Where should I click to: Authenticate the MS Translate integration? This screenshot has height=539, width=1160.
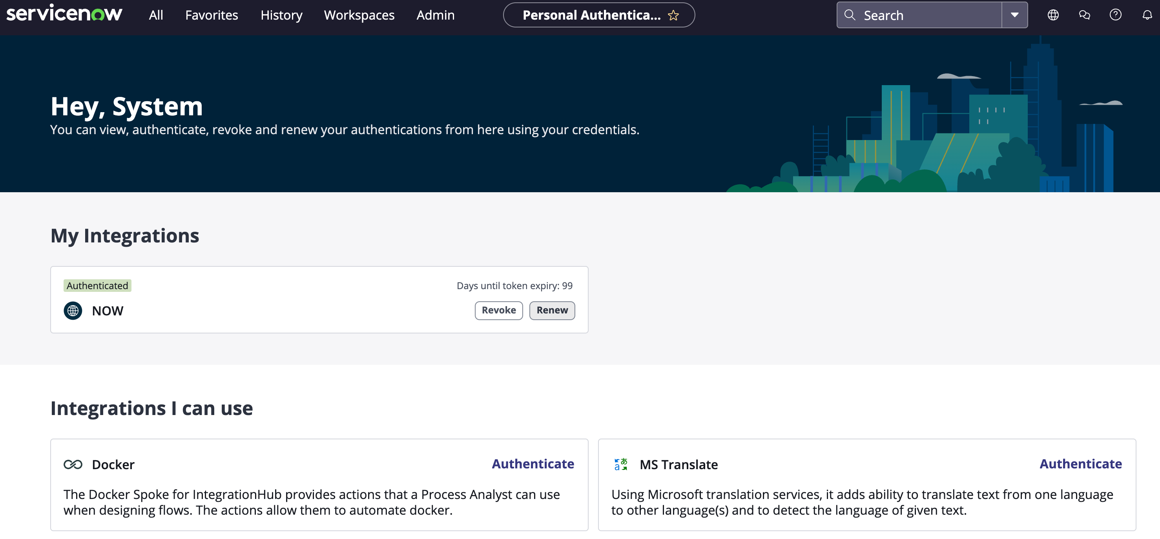pos(1081,463)
